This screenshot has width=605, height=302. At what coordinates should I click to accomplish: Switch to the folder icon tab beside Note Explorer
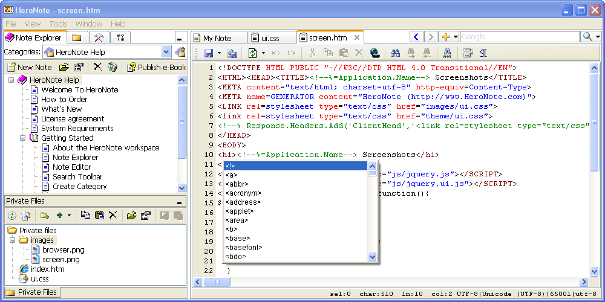[77, 37]
